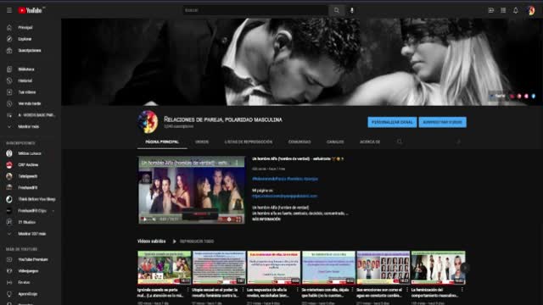Click Personalizar Canal button
Image resolution: width=543 pixels, height=305 pixels.
392,122
